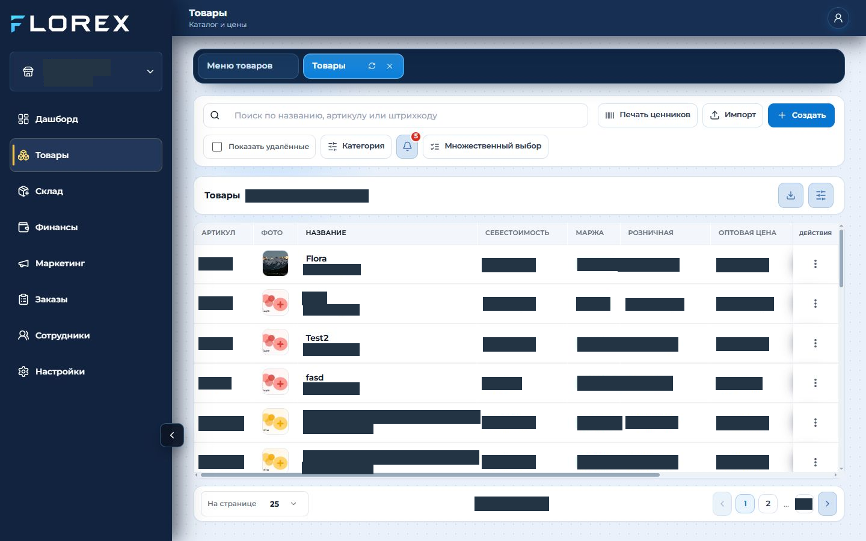Open the На странице 25 dropdown
Screen dimensions: 866x541
click(254, 504)
